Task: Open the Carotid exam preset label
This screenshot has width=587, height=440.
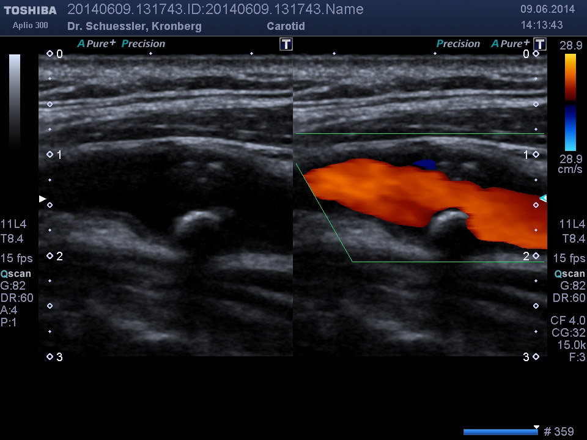Action: coord(286,26)
